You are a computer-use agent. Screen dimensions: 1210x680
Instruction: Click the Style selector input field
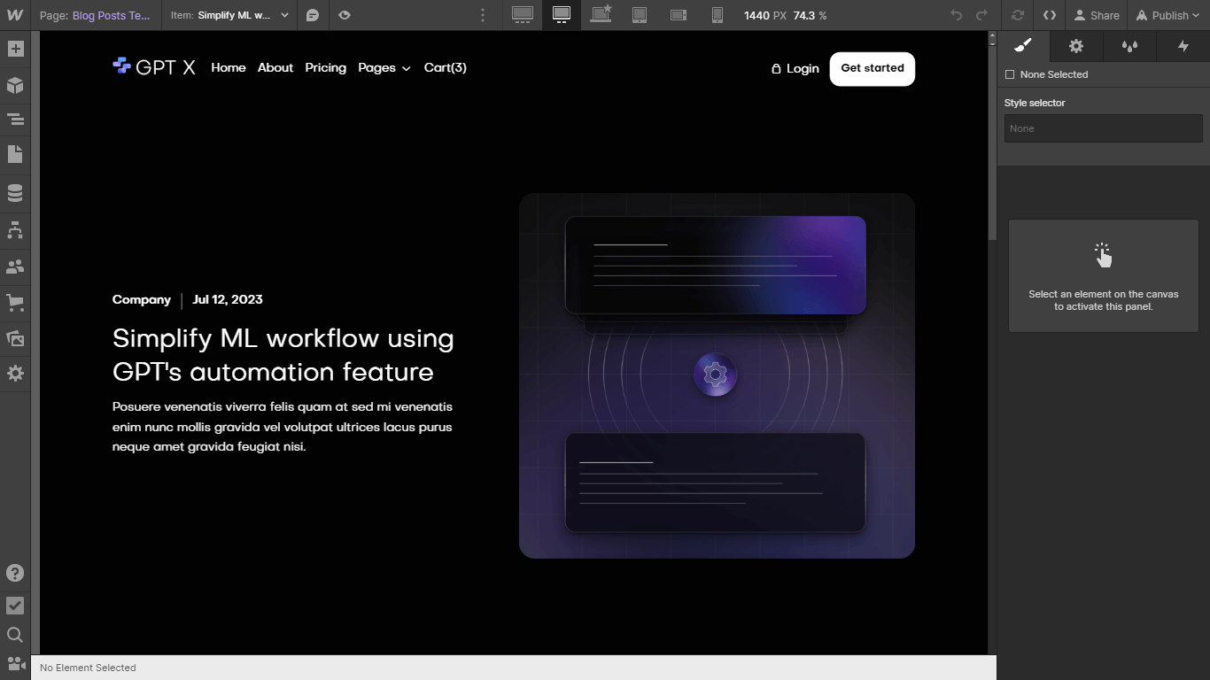pos(1102,128)
